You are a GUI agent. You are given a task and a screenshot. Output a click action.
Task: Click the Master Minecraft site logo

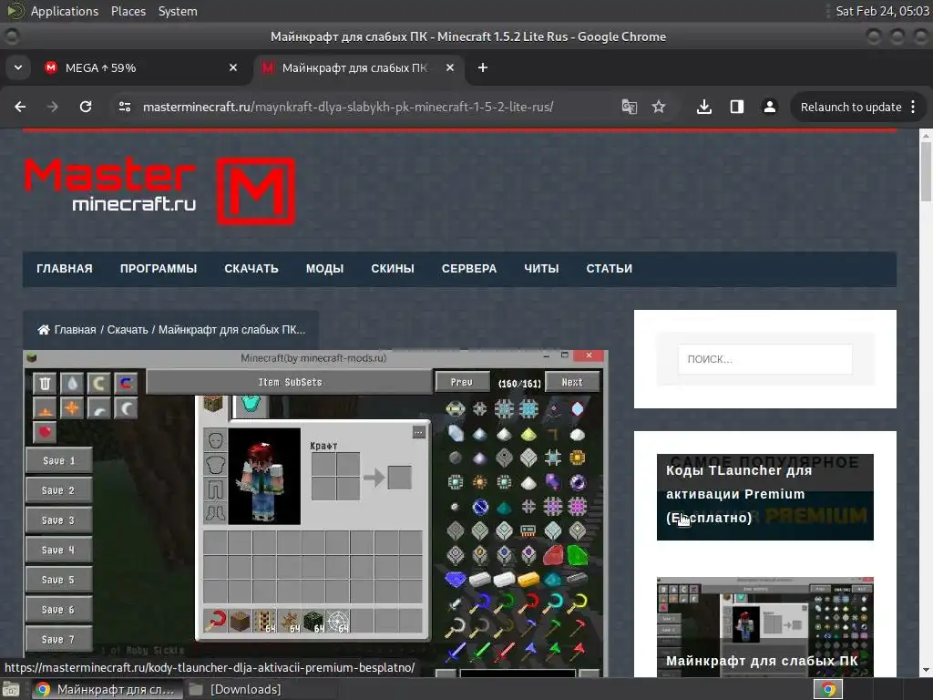coord(159,190)
